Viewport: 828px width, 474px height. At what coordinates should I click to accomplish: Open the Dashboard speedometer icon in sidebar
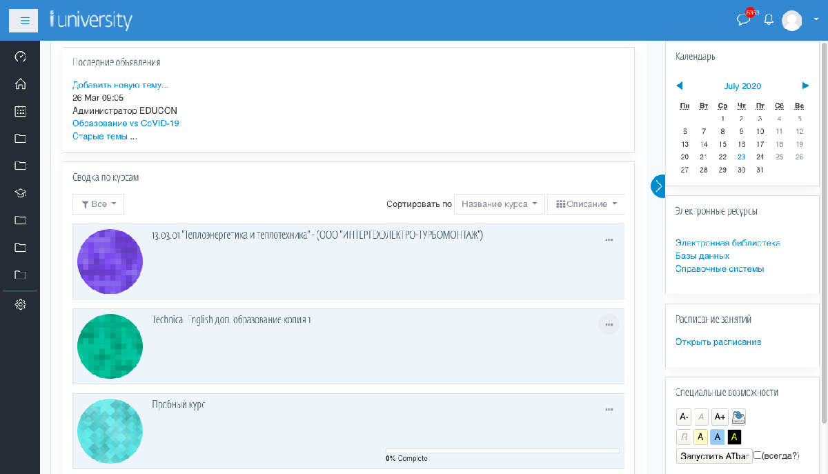coord(20,57)
